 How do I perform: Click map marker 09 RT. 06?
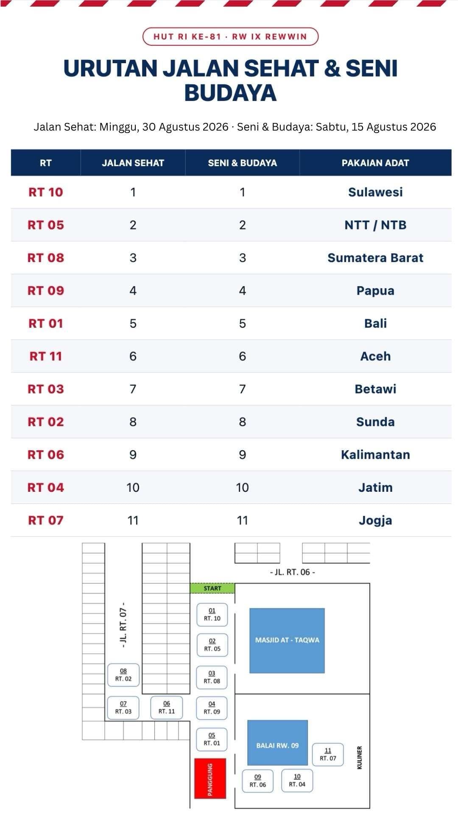click(x=257, y=781)
